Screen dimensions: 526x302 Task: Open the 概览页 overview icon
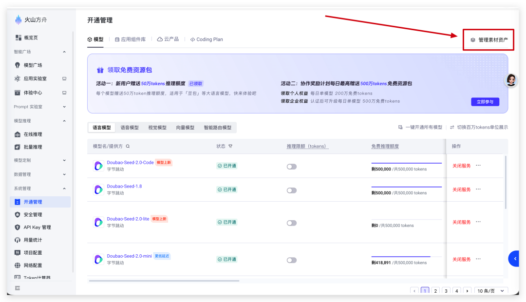coord(18,38)
